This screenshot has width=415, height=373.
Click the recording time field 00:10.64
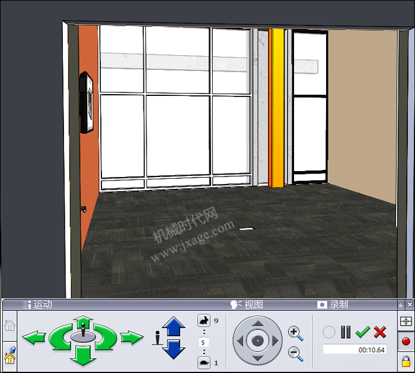click(x=355, y=349)
